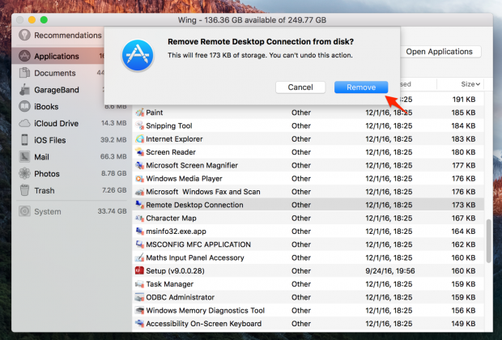502x340 pixels.
Task: Open the Documents sidebar category
Action: pos(54,73)
